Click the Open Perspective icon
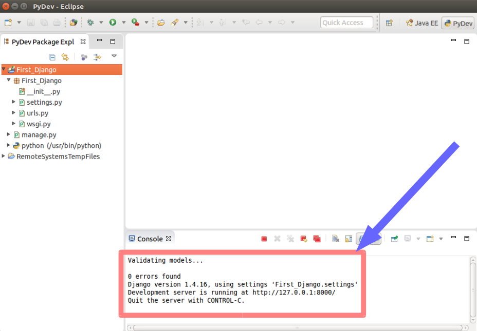This screenshot has height=331, width=477. [x=389, y=23]
